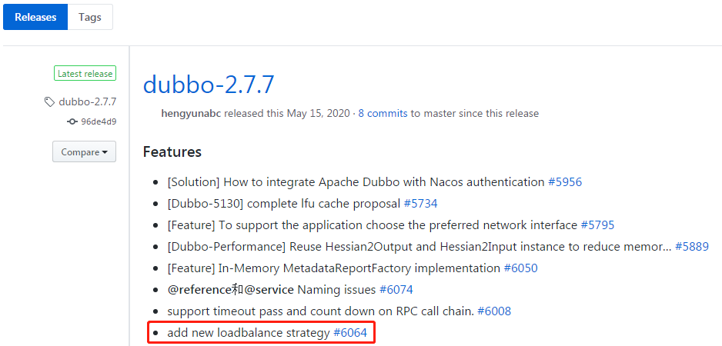
Task: Open issue #5956 about Nacos authentication
Action: coord(565,181)
